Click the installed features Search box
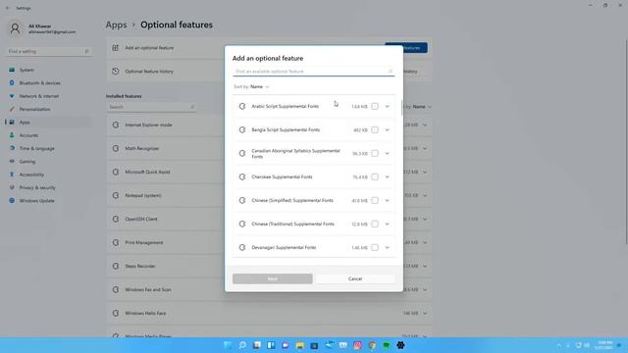 pyautogui.click(x=151, y=107)
